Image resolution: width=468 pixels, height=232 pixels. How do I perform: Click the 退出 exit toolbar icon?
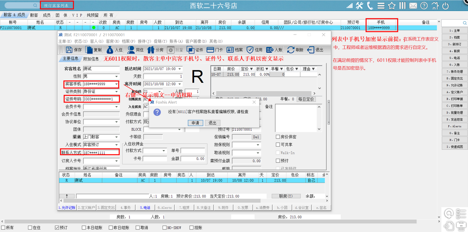pyautogui.click(x=311, y=50)
